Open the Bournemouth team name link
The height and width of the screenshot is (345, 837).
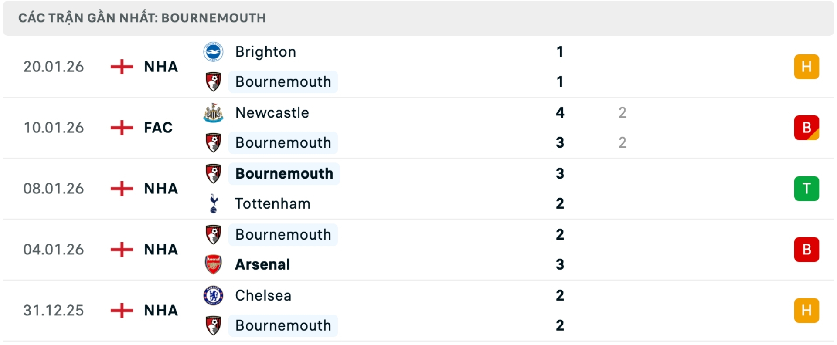[283, 81]
